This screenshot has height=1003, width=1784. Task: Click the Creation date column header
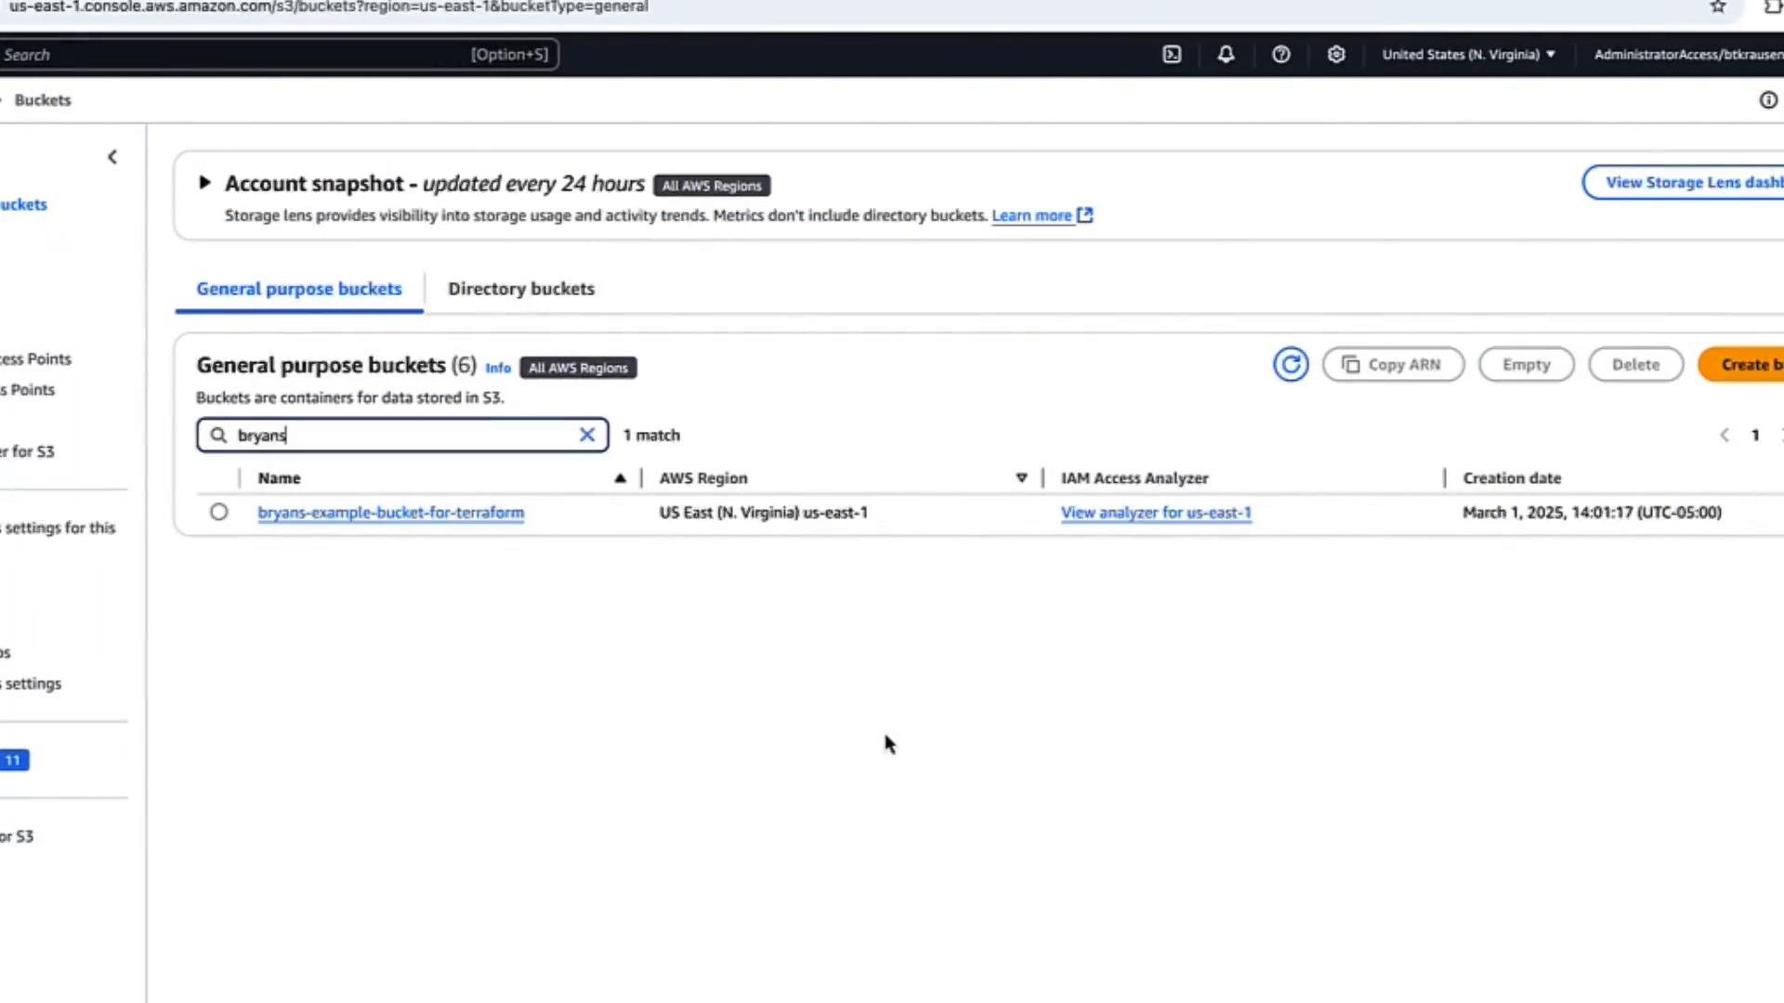click(x=1512, y=478)
